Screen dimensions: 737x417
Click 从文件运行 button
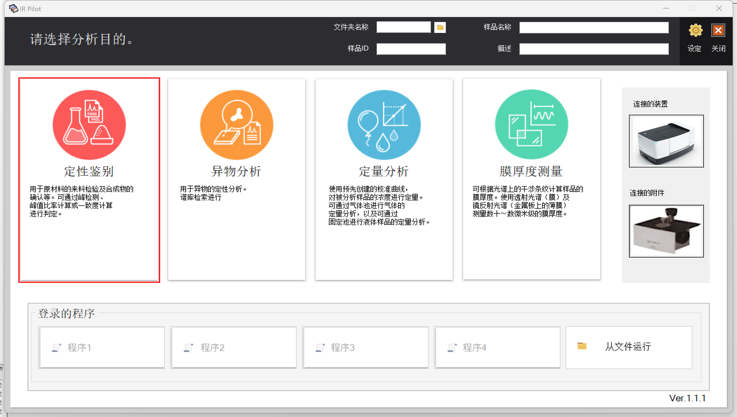(x=629, y=347)
